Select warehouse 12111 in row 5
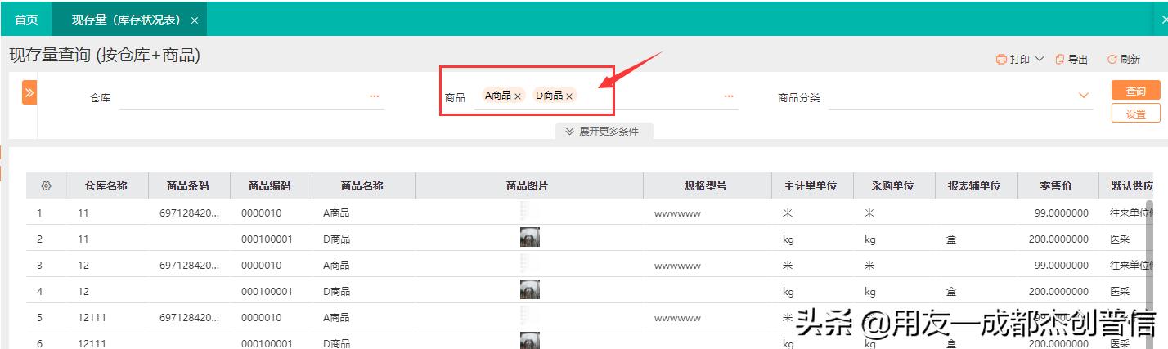Image resolution: width=1168 pixels, height=349 pixels. click(x=92, y=318)
